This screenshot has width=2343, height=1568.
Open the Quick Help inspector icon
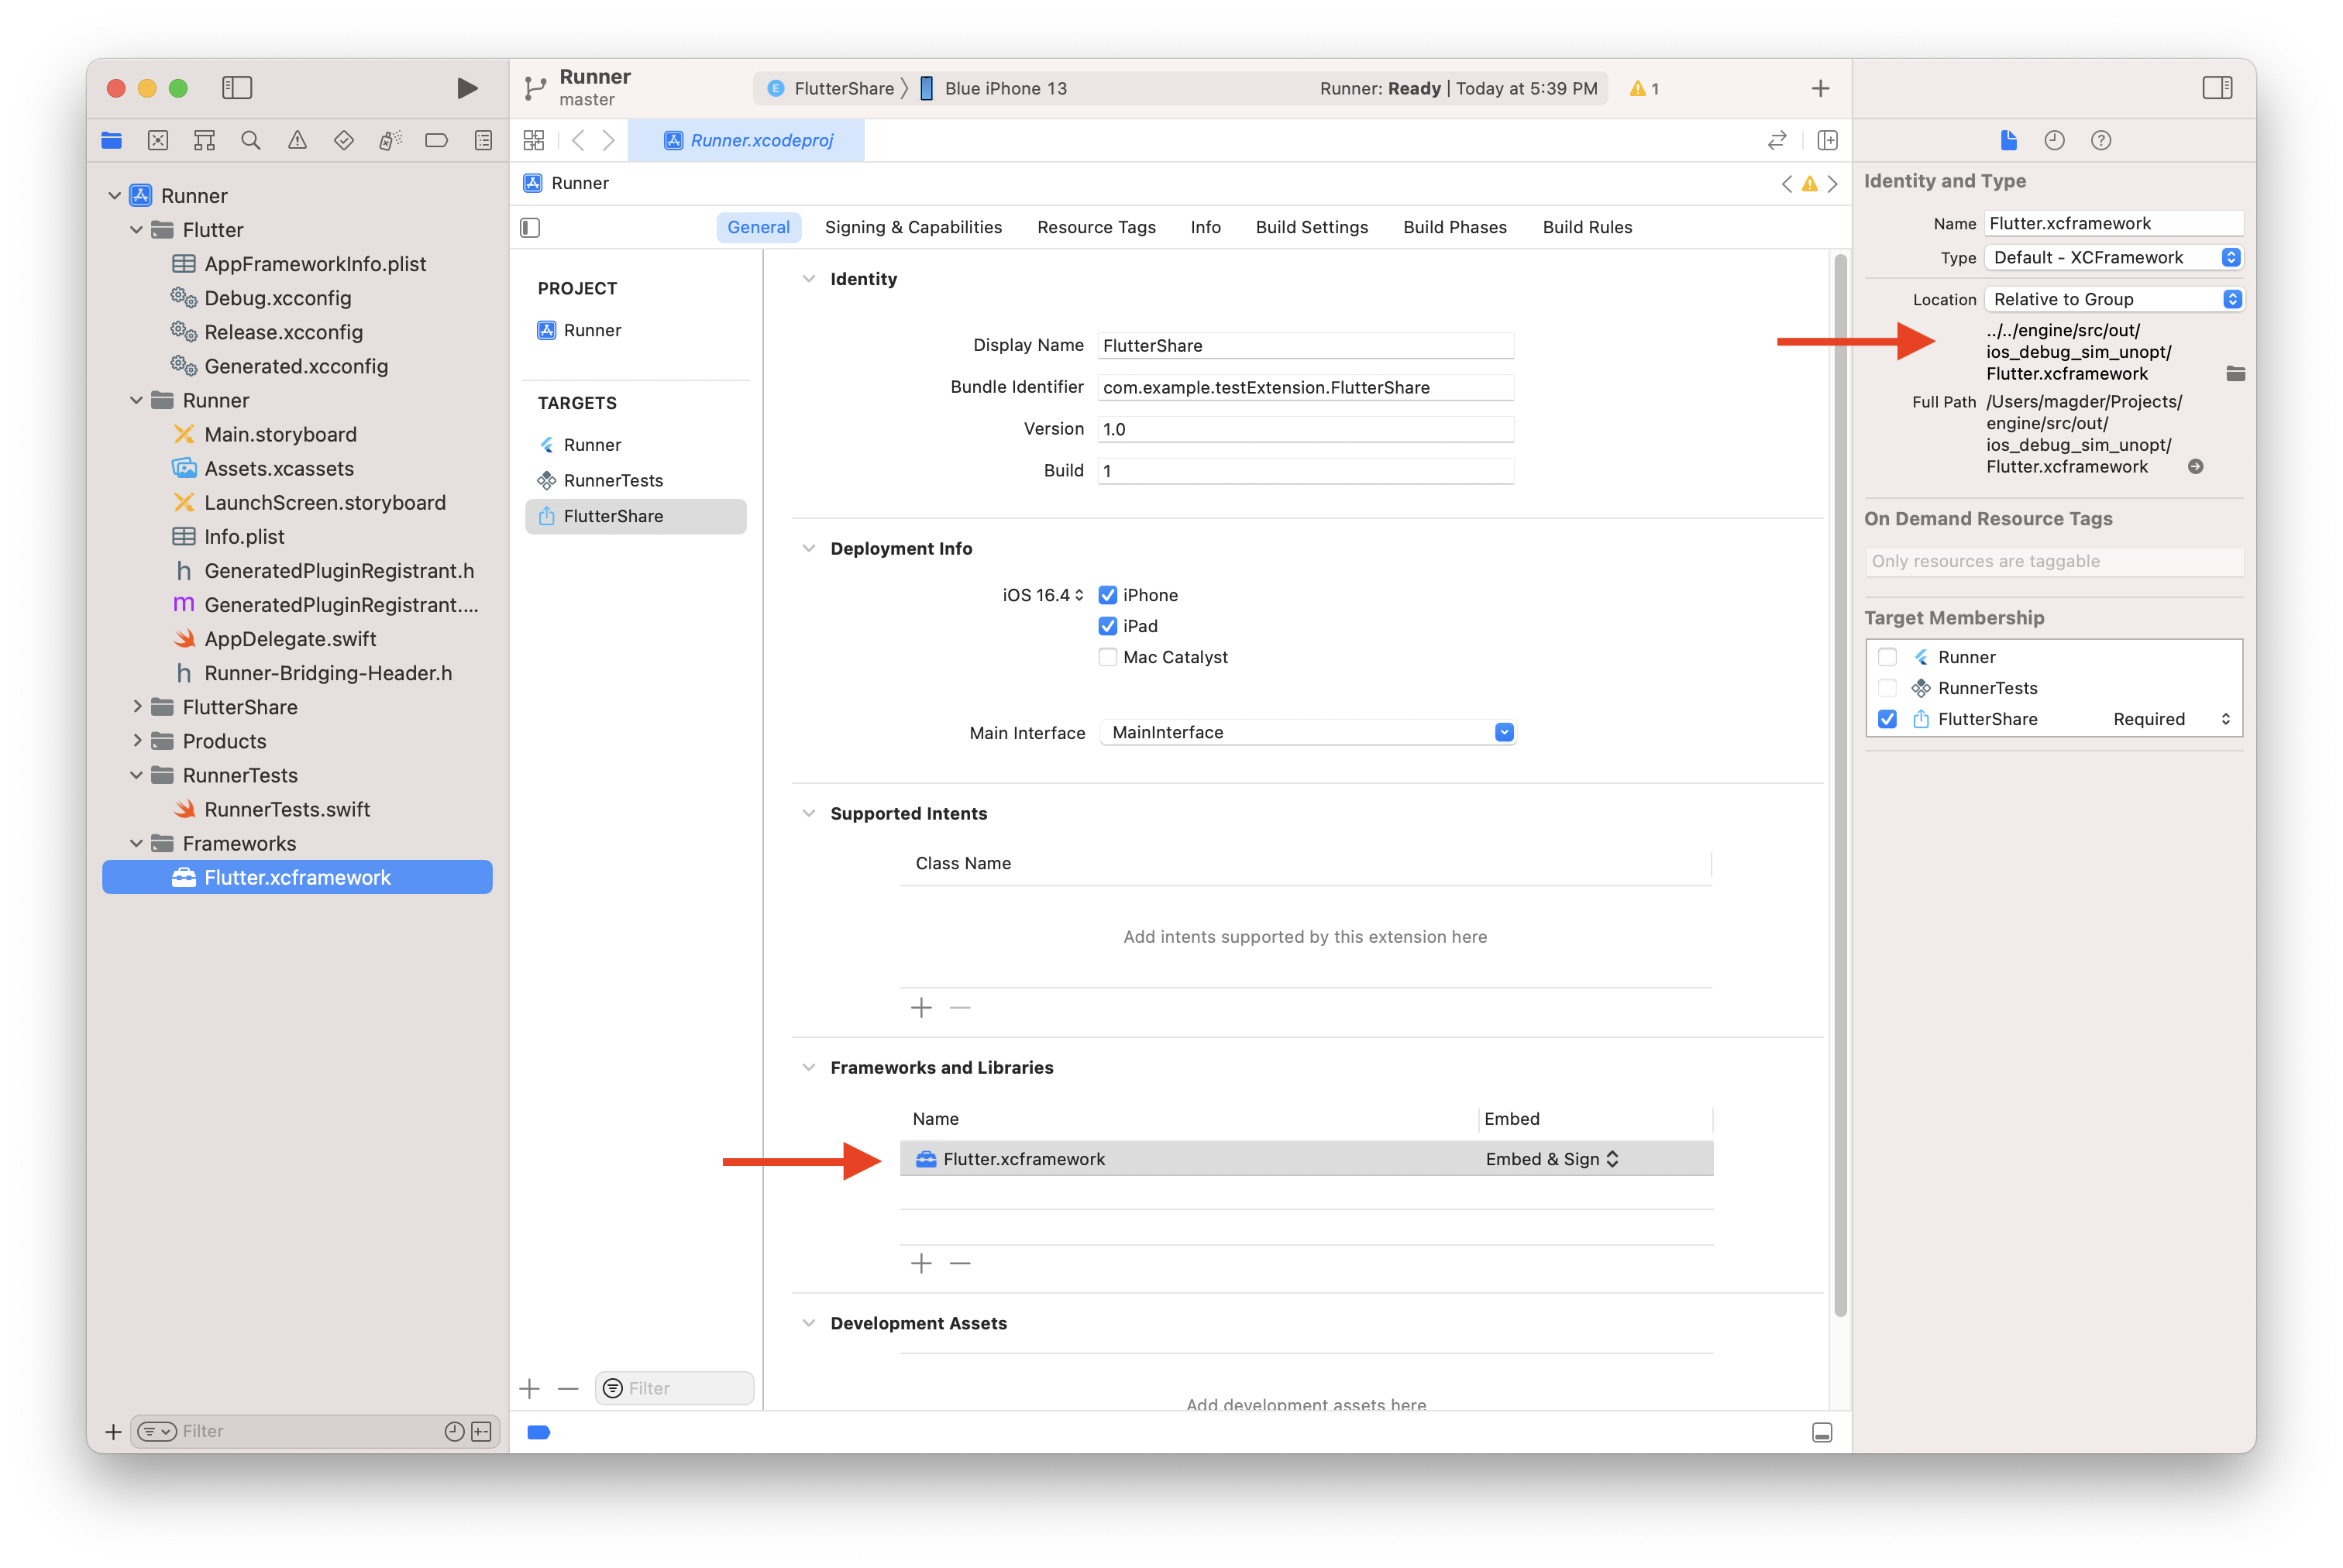(2100, 141)
